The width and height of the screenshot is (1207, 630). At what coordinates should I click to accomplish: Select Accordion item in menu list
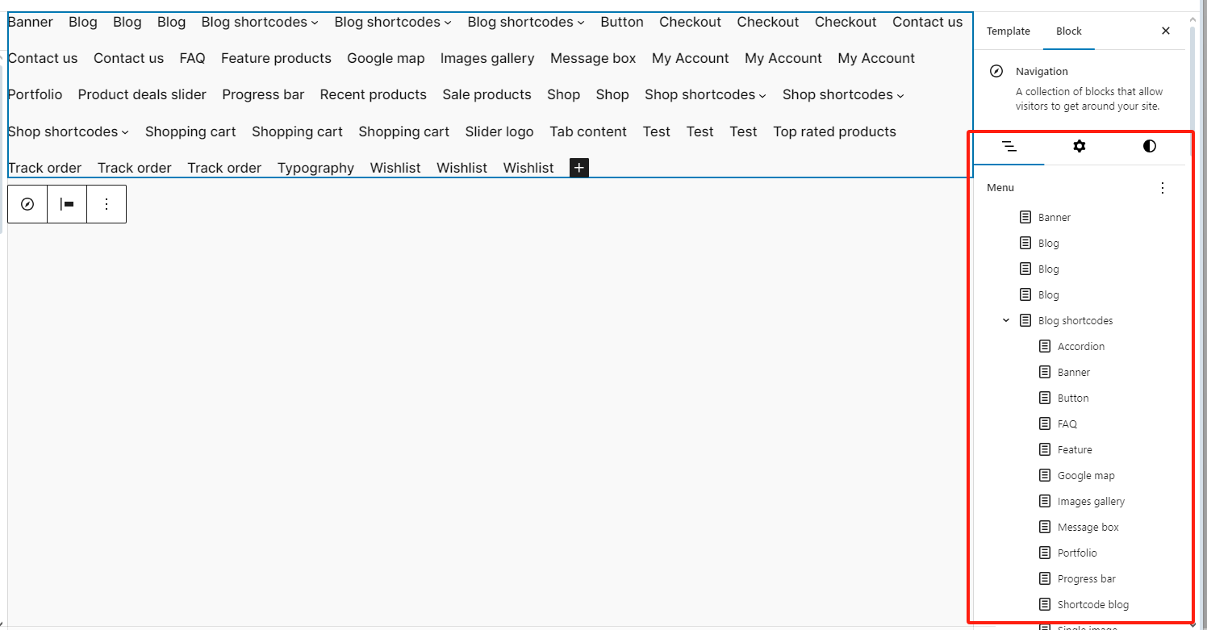[x=1080, y=346]
